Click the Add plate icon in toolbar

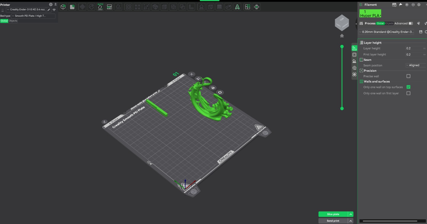click(x=72, y=7)
